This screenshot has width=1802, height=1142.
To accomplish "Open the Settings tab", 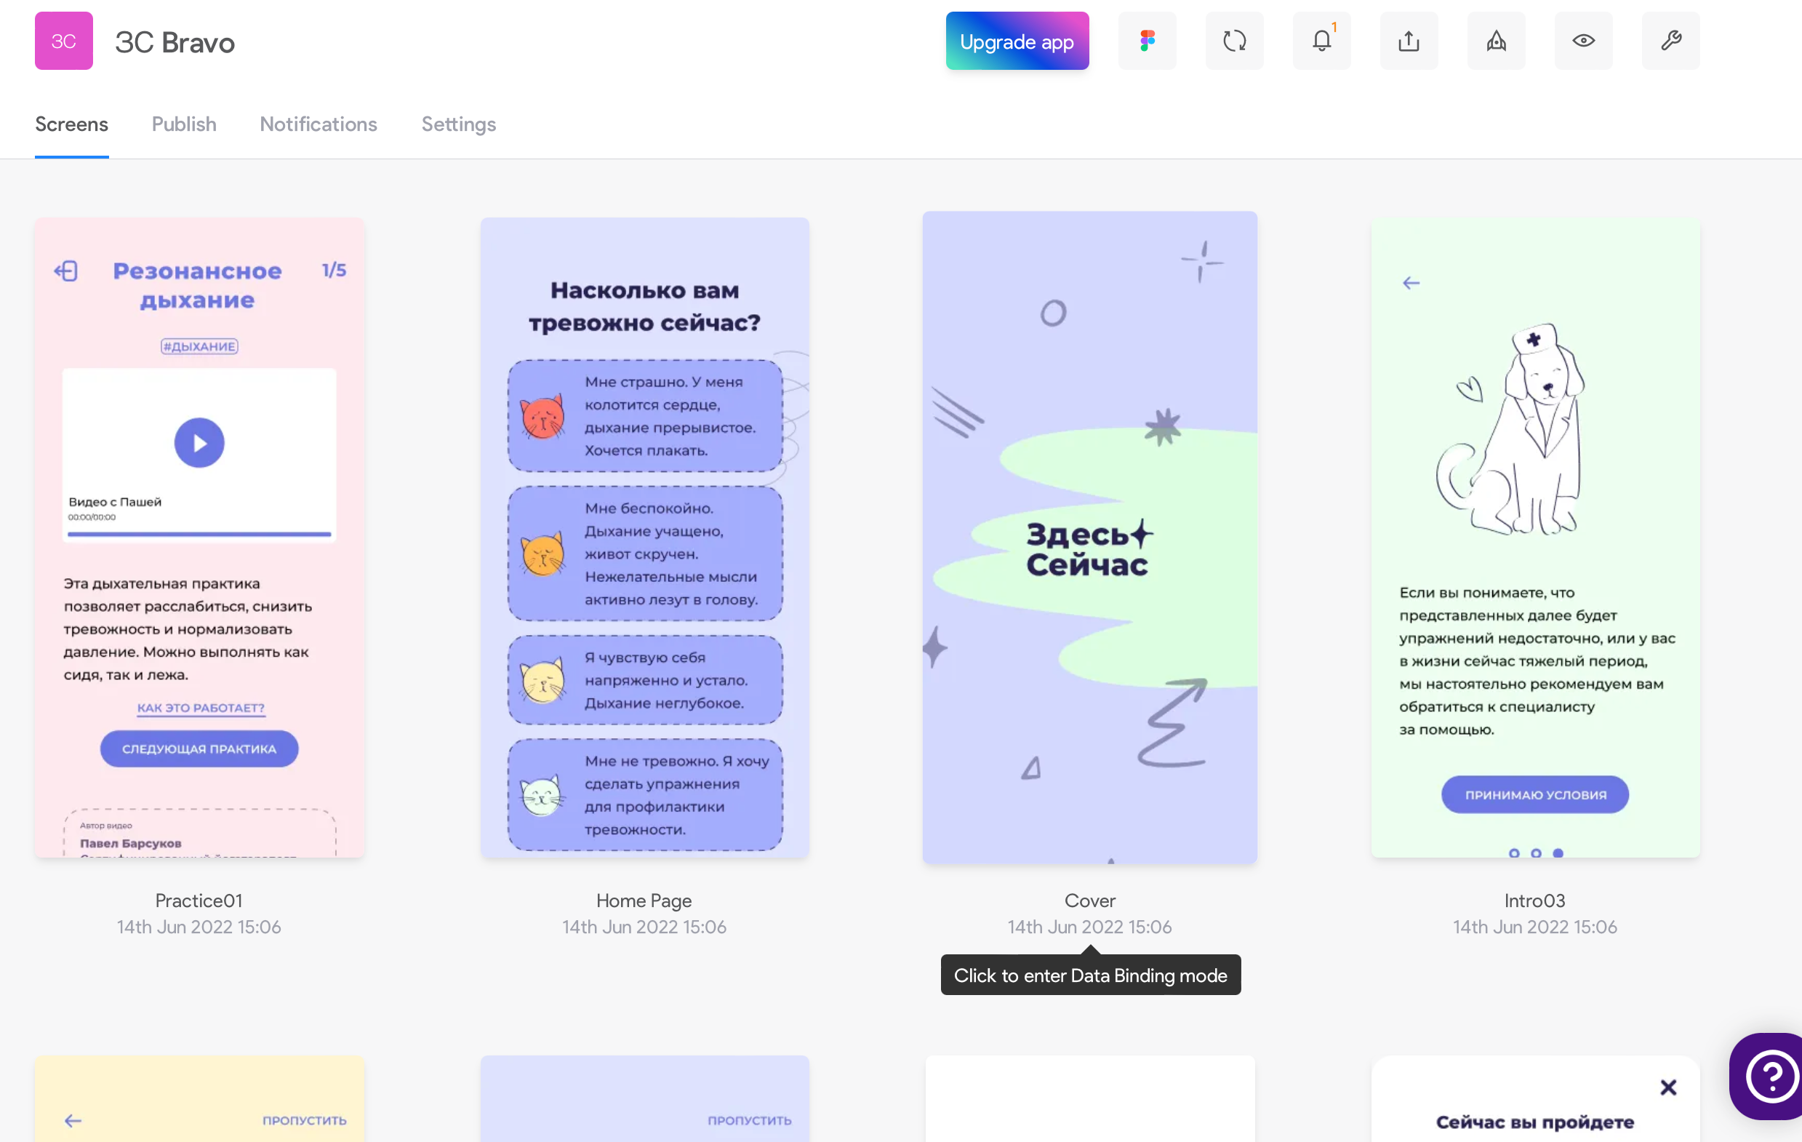I will pos(459,124).
